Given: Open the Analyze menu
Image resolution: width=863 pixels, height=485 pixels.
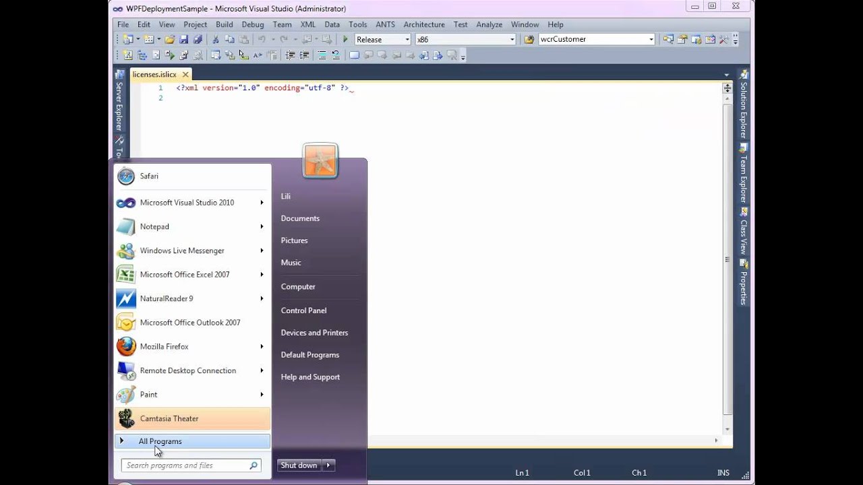Looking at the screenshot, I should pyautogui.click(x=489, y=24).
